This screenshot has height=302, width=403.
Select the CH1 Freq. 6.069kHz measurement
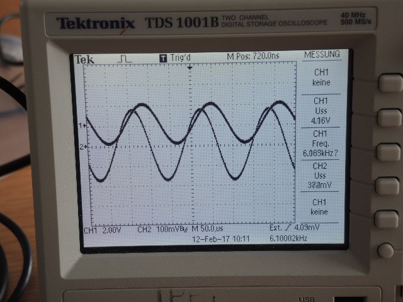tap(320, 143)
